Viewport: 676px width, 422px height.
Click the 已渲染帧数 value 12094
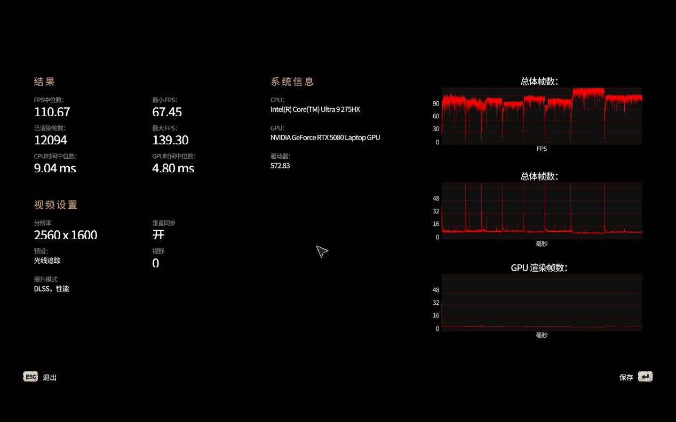pos(50,140)
